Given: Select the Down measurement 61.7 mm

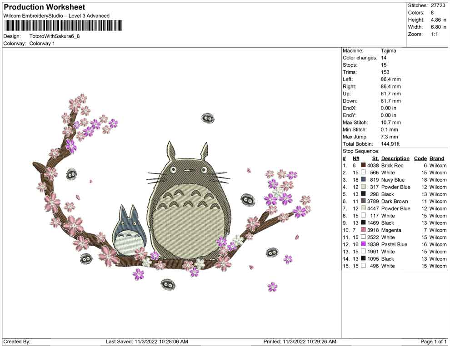Looking at the screenshot, I should coord(390,101).
